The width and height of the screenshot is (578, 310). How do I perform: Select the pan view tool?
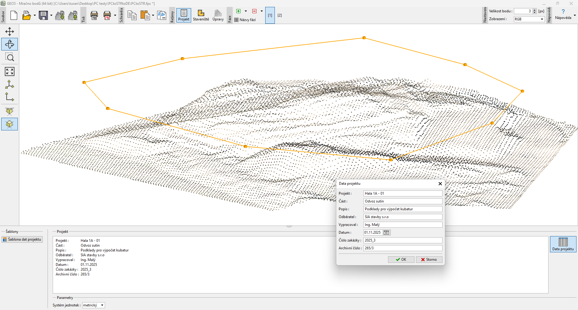tap(10, 32)
